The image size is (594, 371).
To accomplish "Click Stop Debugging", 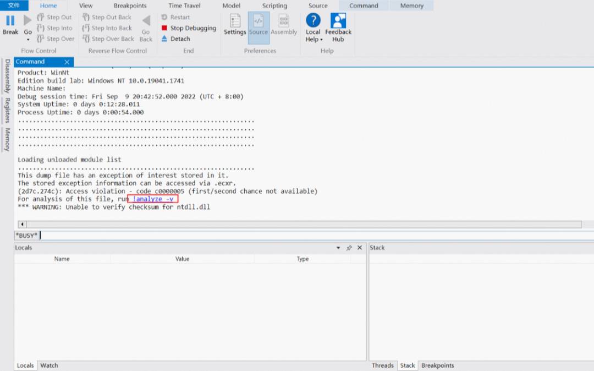I will pyautogui.click(x=189, y=28).
